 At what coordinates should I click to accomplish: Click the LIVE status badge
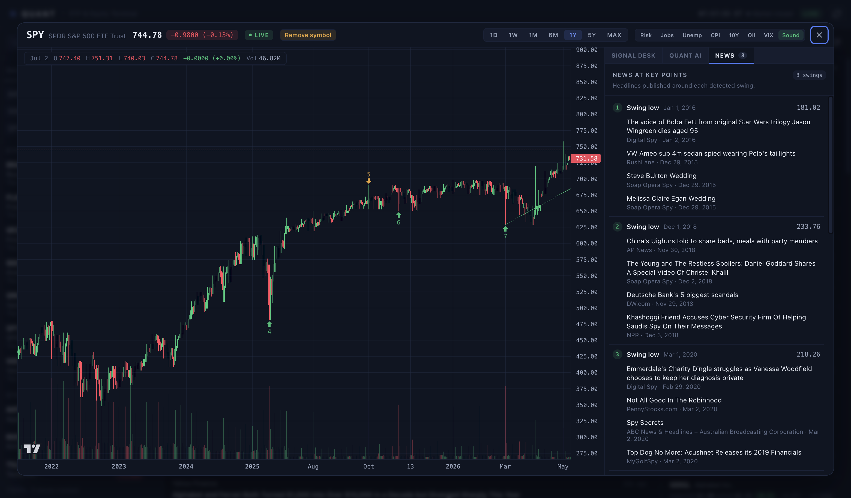click(259, 35)
